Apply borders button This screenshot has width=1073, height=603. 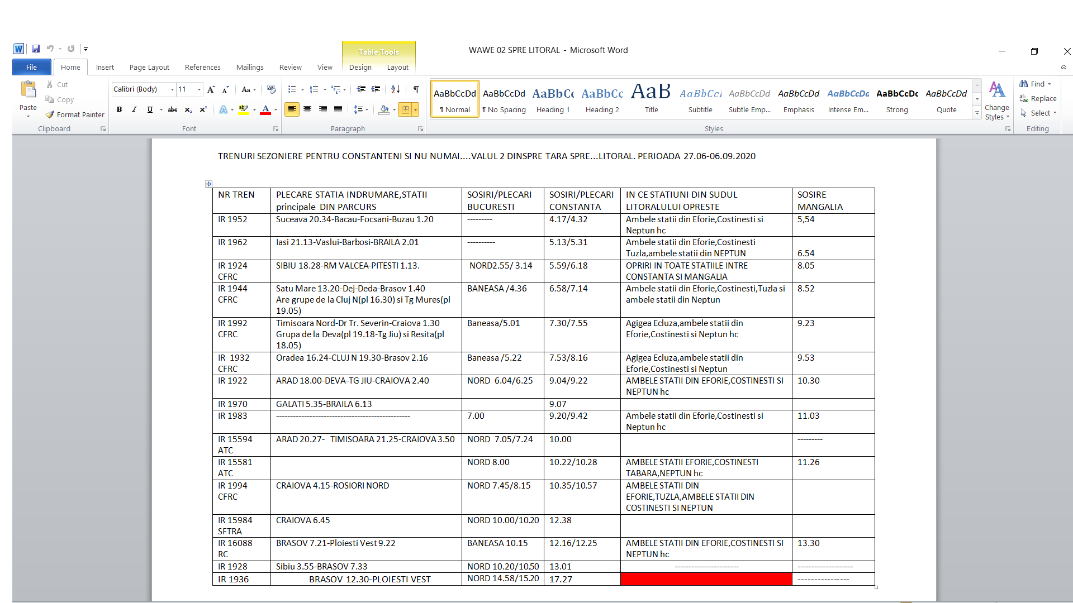pyautogui.click(x=405, y=109)
